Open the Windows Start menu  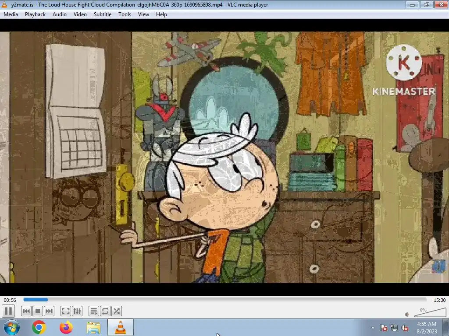tap(12, 327)
